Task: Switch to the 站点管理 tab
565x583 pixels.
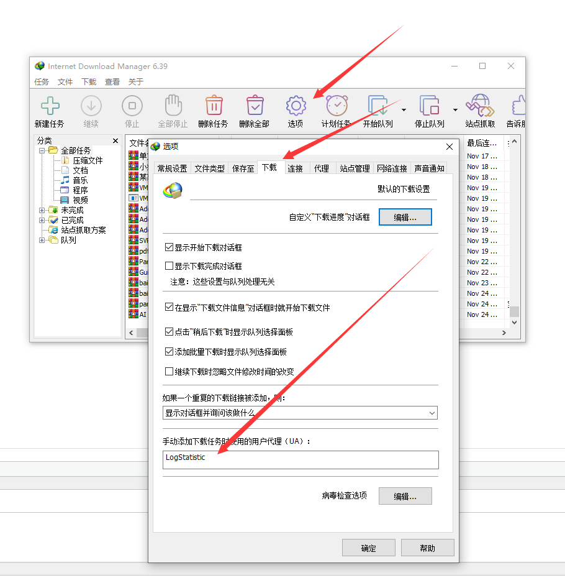Action: pyautogui.click(x=355, y=168)
